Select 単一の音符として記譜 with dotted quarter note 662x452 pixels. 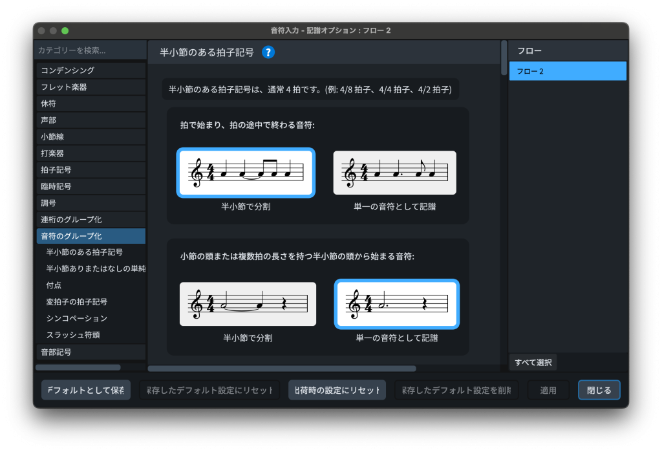[394, 173]
